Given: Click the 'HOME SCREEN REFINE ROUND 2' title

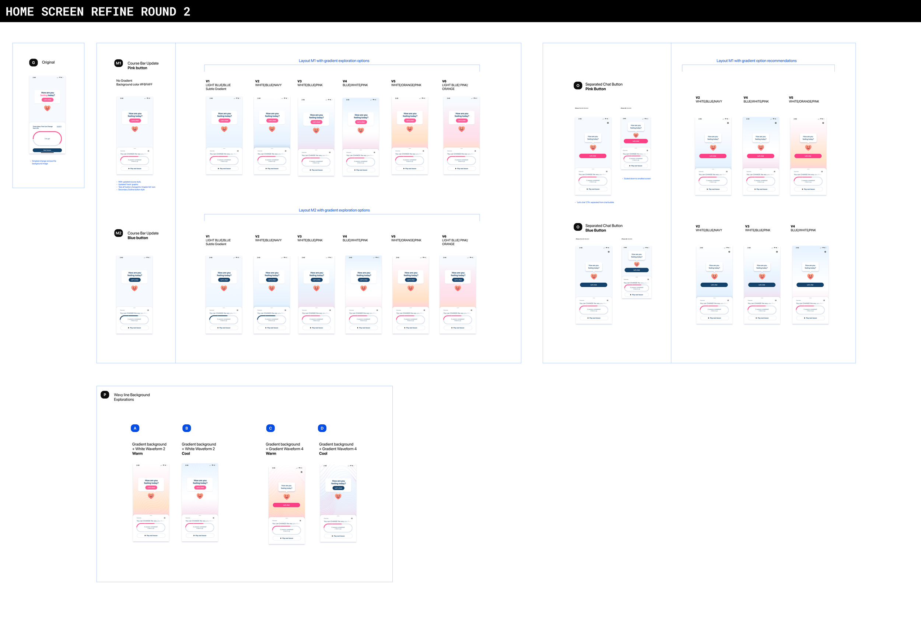Looking at the screenshot, I should tap(98, 11).
